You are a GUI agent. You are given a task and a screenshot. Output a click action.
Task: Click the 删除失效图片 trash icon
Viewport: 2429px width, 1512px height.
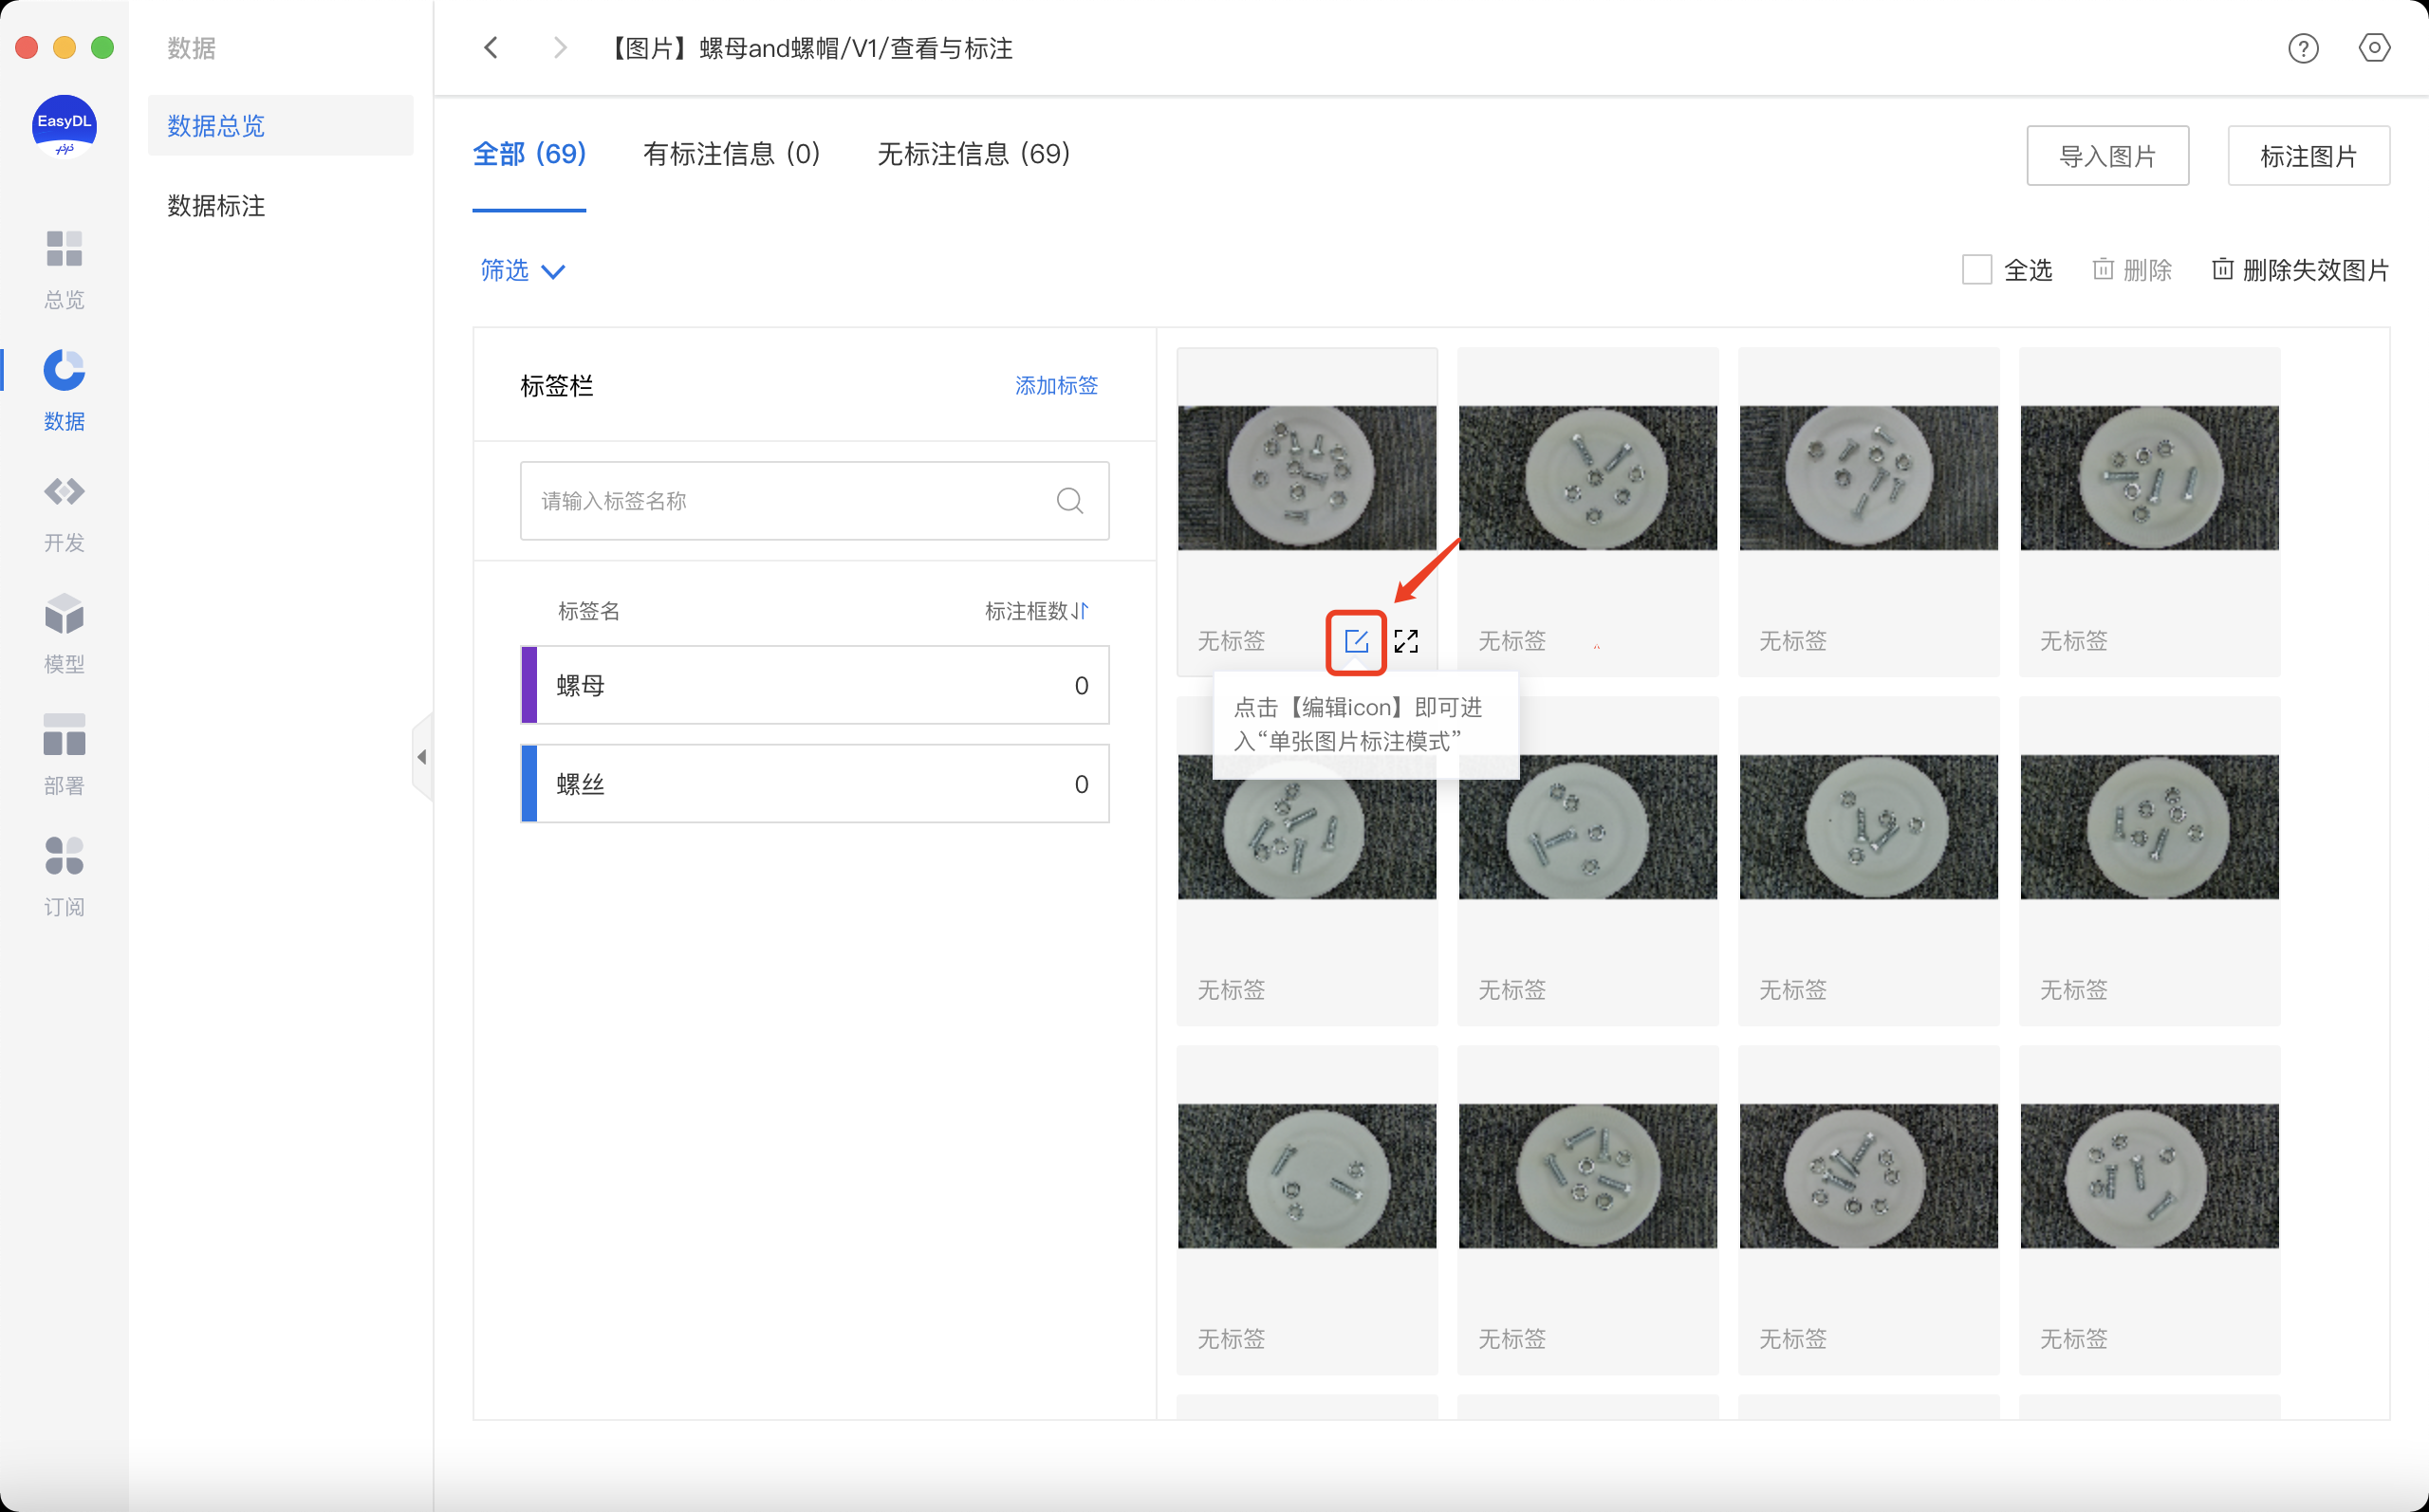pyautogui.click(x=2222, y=269)
